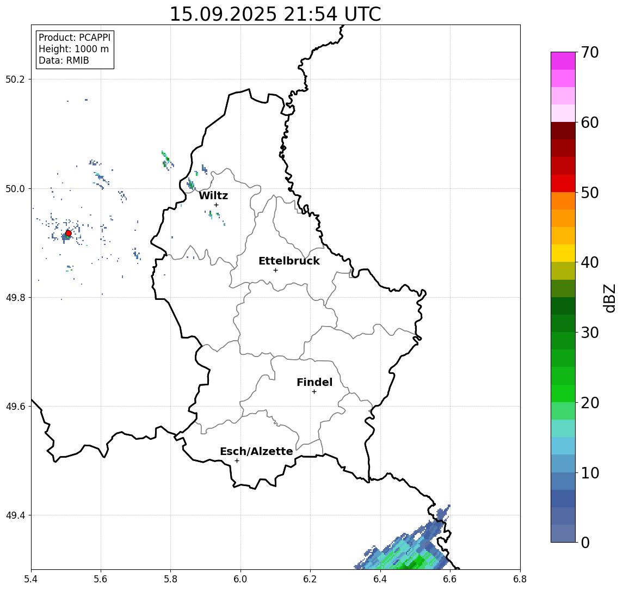Click the colorbar tick label 20
Viewport: 623px width, 590px height.
coord(590,402)
